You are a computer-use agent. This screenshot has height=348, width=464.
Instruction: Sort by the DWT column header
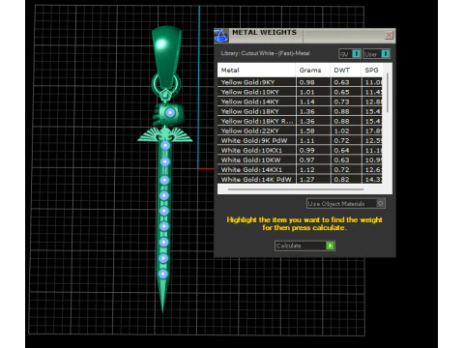click(x=345, y=71)
